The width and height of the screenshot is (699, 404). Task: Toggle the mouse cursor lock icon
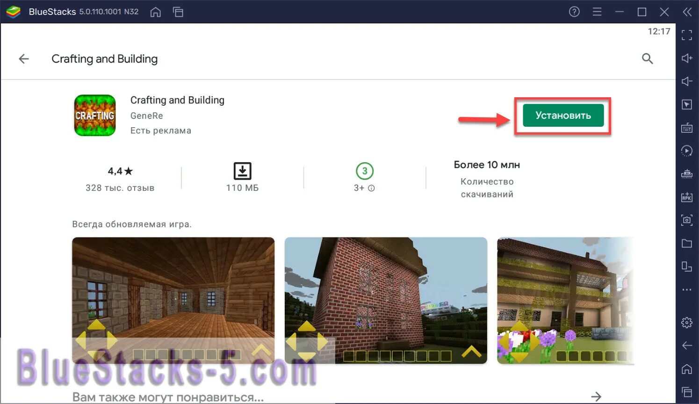(687, 104)
